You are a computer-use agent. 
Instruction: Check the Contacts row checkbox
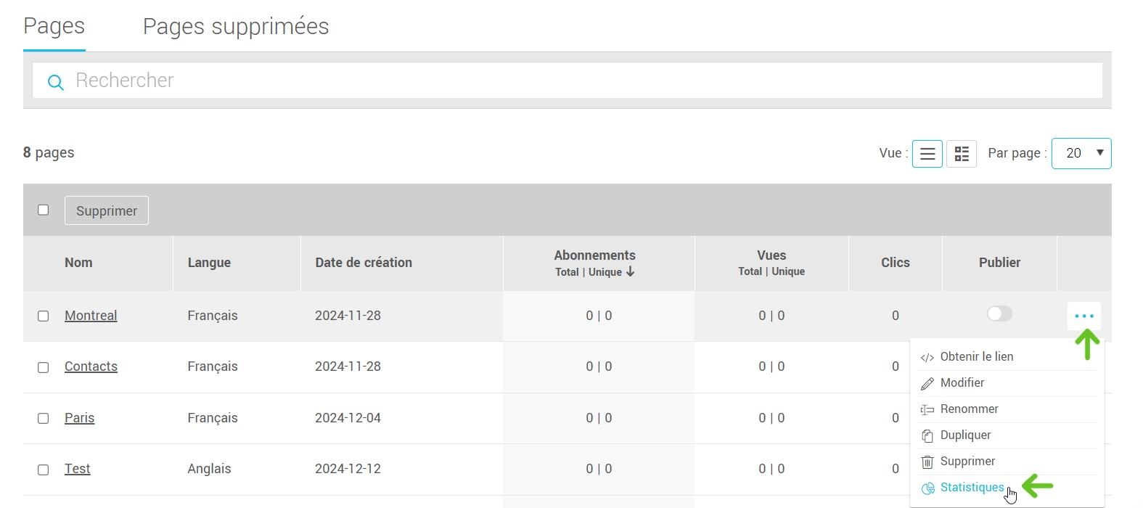44,368
